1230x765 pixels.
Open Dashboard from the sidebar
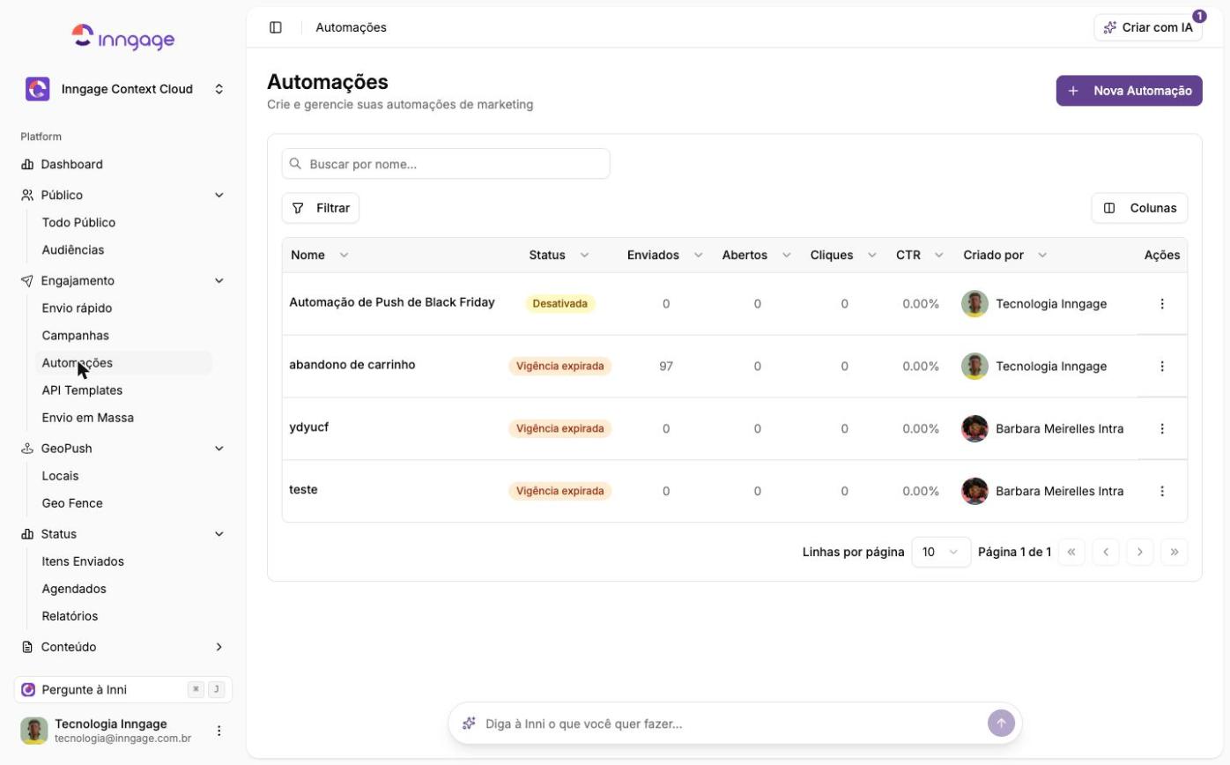click(x=123, y=164)
